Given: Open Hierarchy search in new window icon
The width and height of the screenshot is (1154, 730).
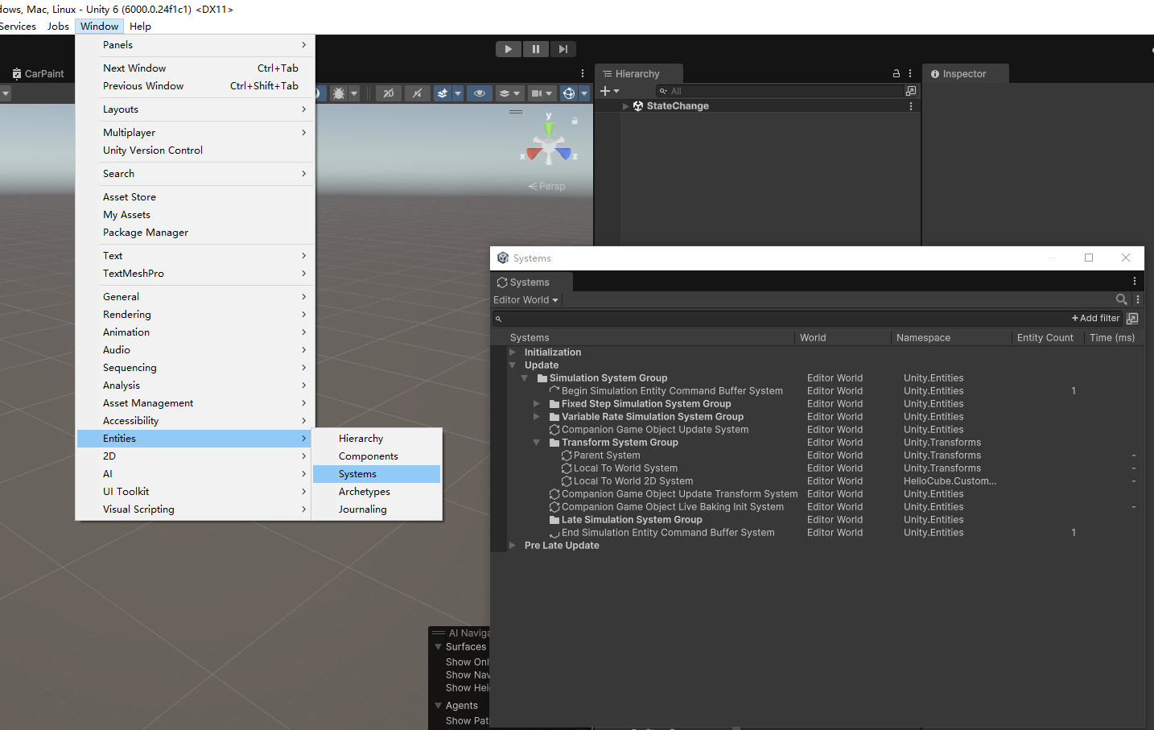Looking at the screenshot, I should pos(911,91).
